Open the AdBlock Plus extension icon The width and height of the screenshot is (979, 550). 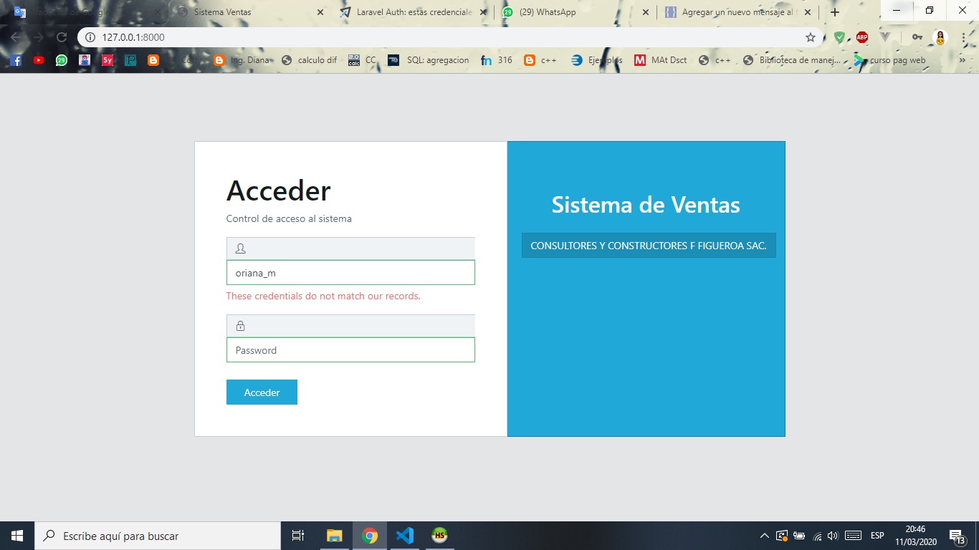(x=862, y=37)
